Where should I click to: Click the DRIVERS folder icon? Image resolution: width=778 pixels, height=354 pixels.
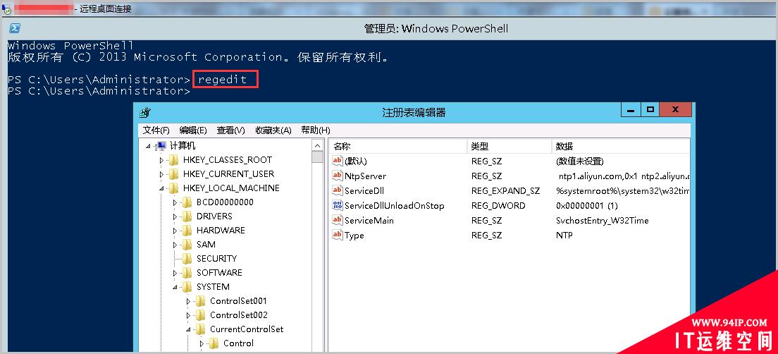[187, 216]
